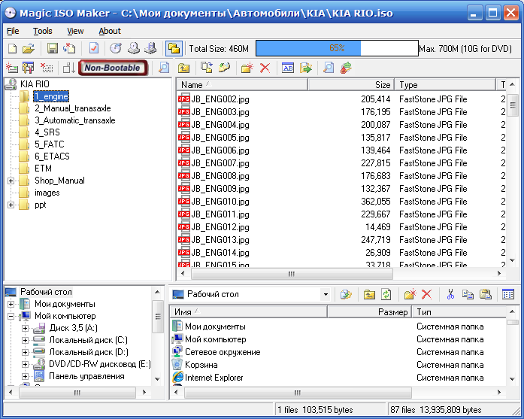524x419 pixels.
Task: Click the last colorful icon in ISO toolbar
Action: pos(346,68)
